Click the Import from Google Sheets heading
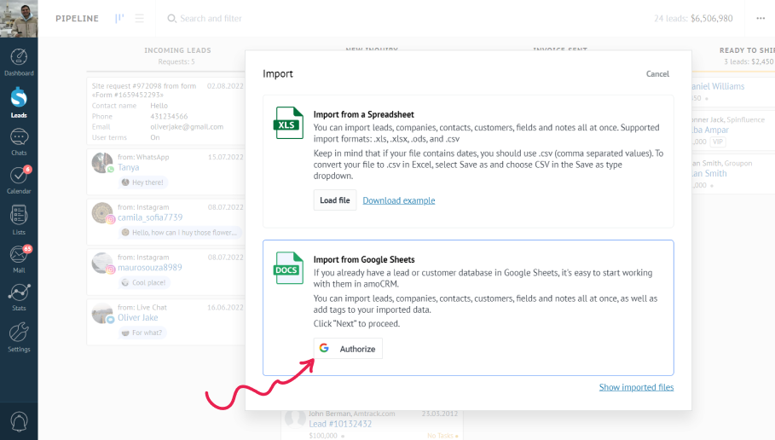 364,259
